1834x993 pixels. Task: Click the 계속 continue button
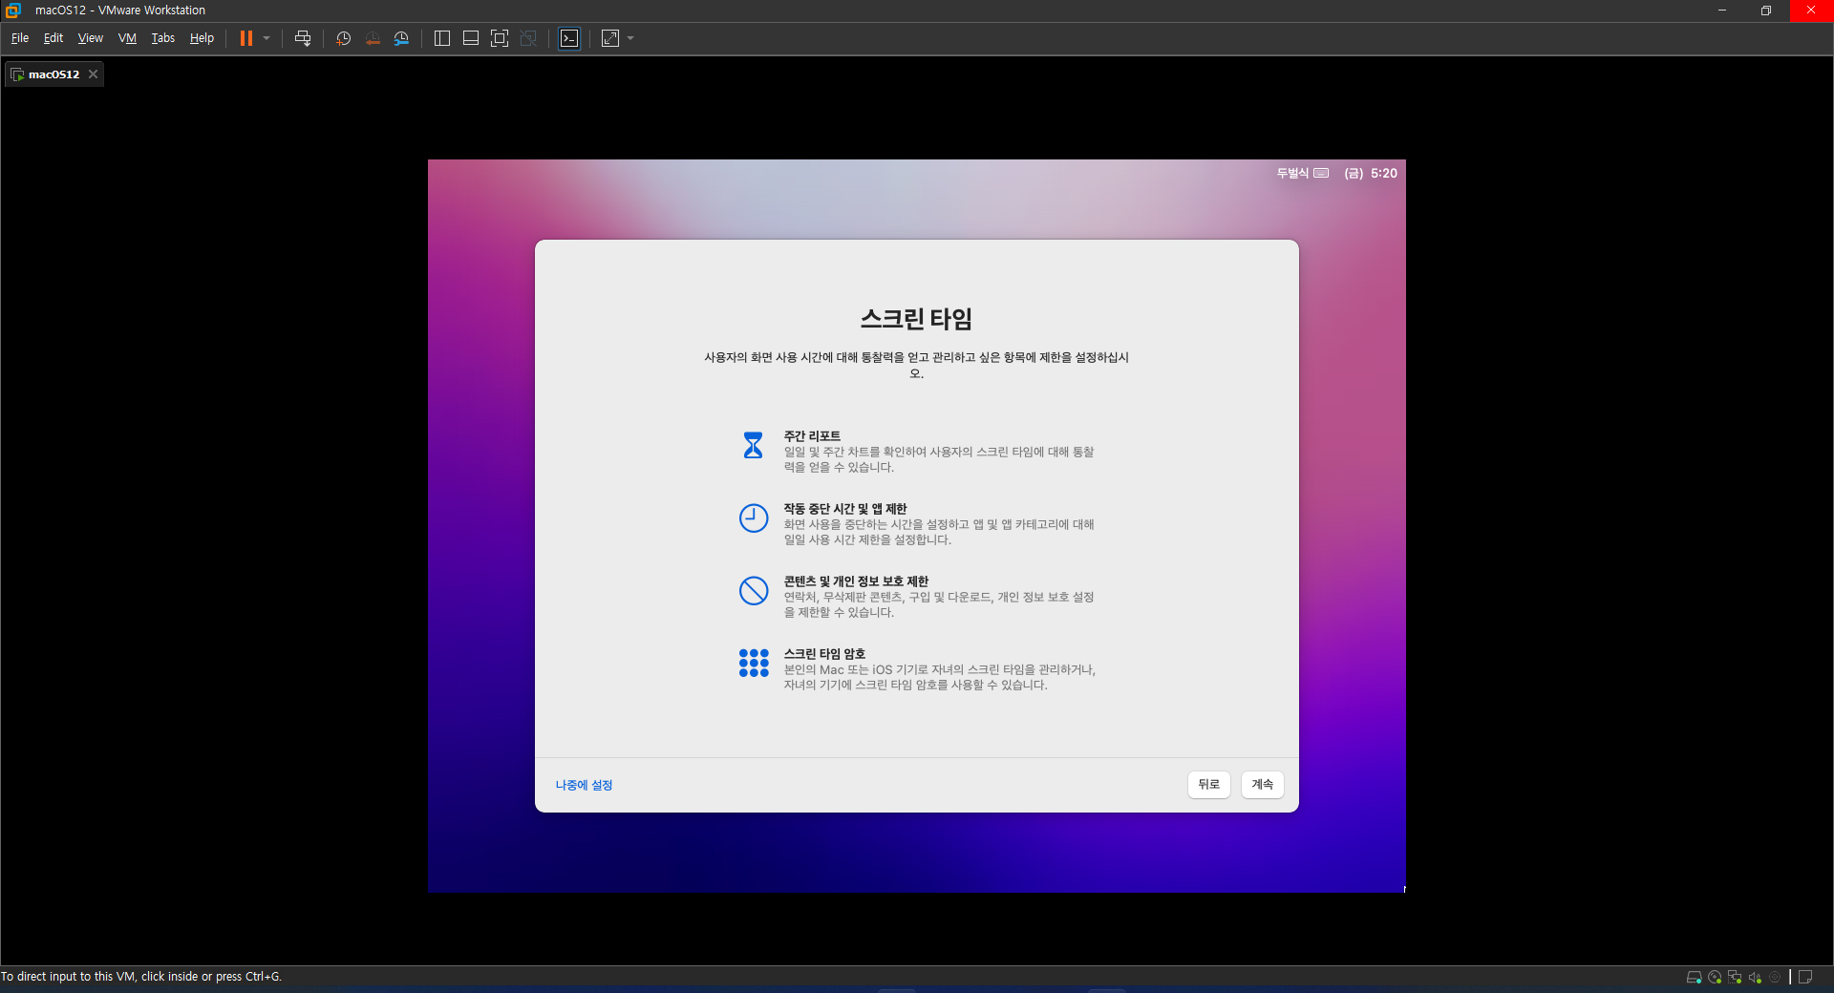pyautogui.click(x=1263, y=784)
